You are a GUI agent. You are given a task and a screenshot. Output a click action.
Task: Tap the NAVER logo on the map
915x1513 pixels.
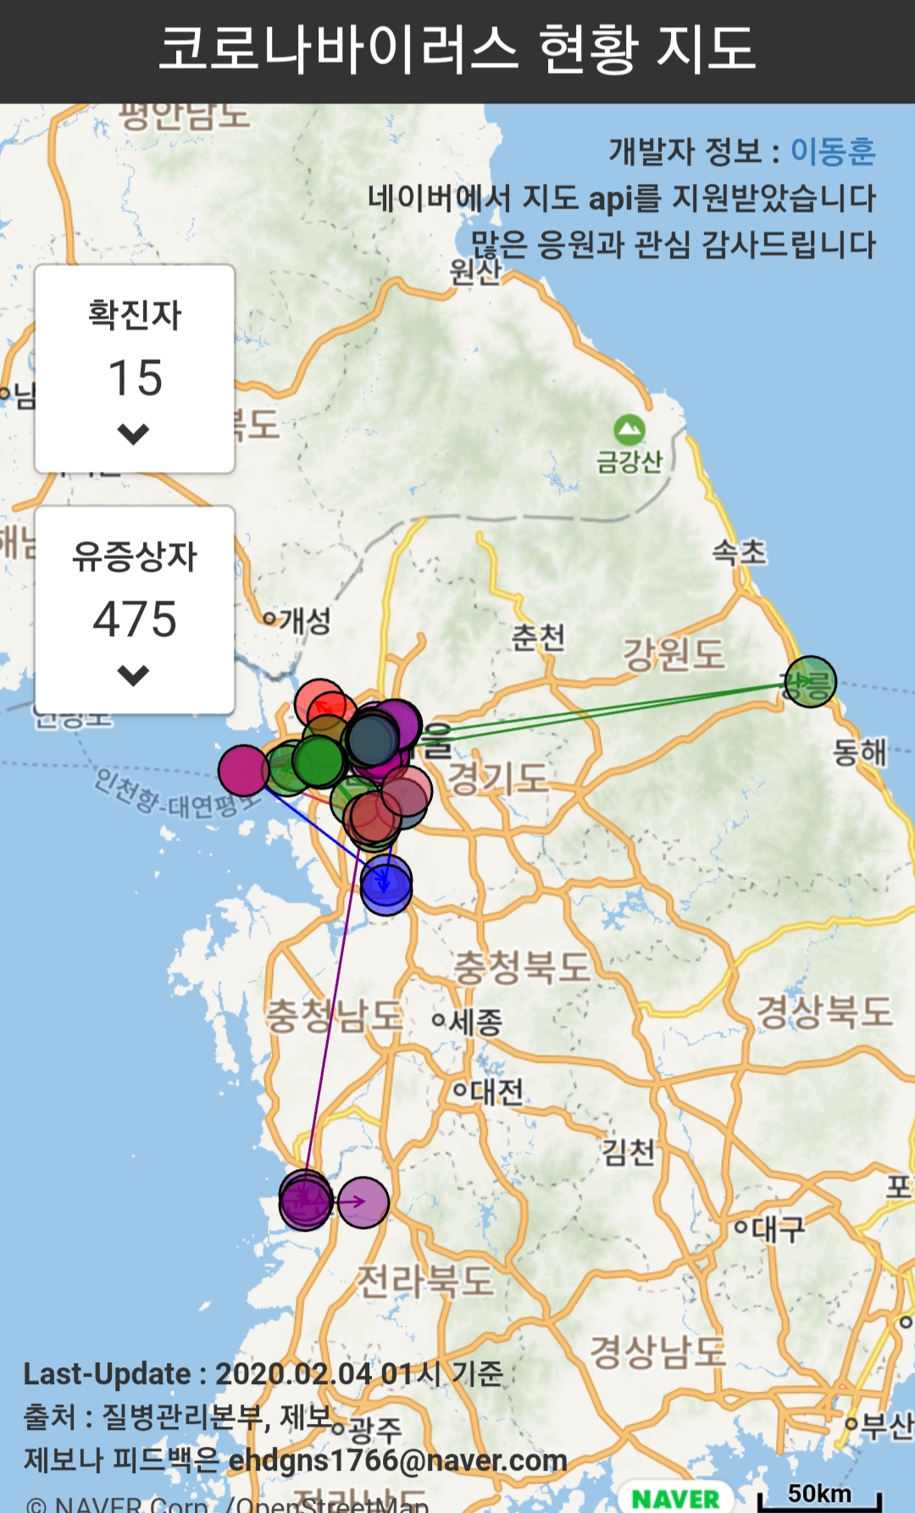coord(675,1497)
